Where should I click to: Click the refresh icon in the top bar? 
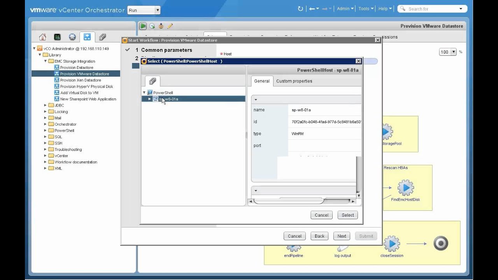coord(300,9)
